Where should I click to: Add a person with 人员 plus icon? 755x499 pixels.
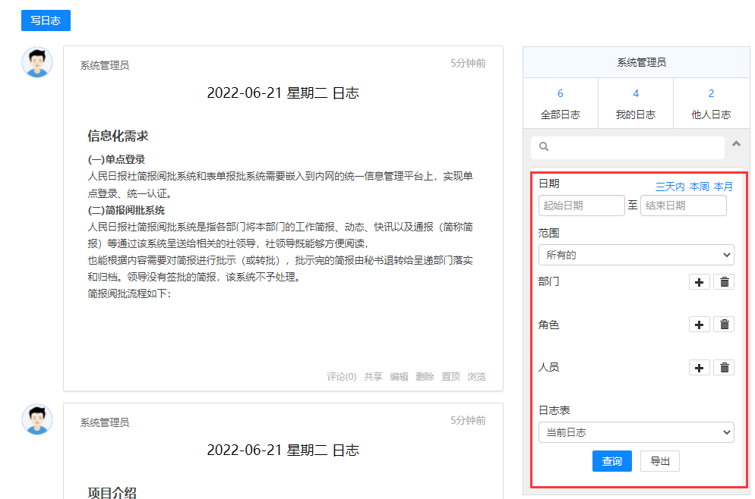[x=700, y=368]
